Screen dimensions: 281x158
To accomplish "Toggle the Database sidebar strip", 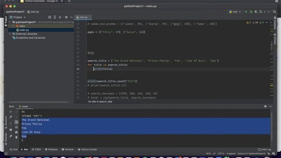I will tap(275, 23).
